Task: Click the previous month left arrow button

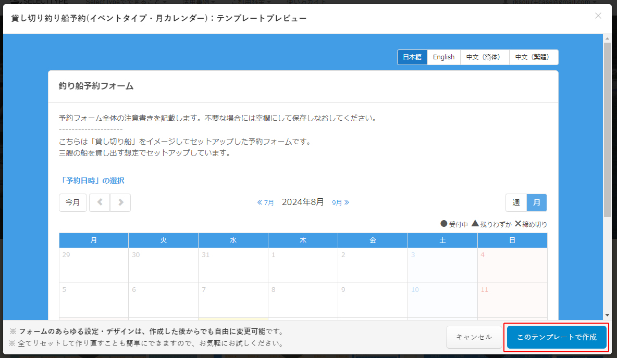Action: [100, 202]
